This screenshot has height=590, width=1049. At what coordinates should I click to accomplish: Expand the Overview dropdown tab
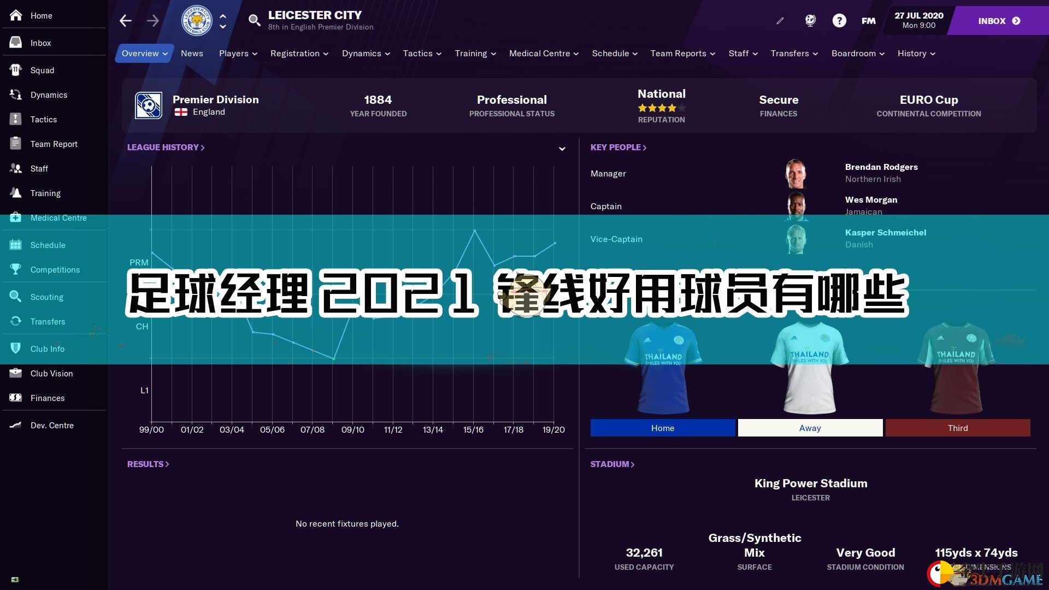pyautogui.click(x=144, y=54)
